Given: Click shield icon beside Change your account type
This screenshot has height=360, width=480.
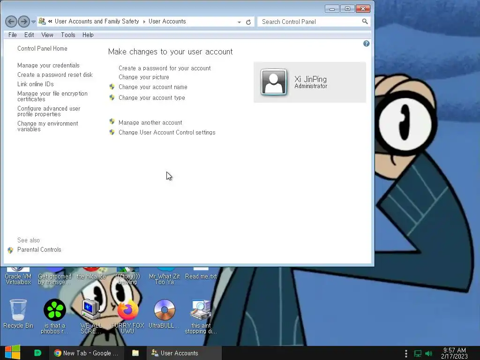Looking at the screenshot, I should coord(112,97).
